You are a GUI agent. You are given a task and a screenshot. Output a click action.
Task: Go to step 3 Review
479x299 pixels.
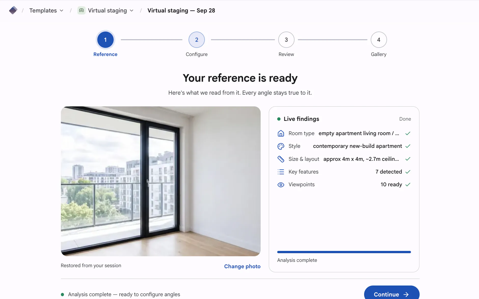click(286, 44)
